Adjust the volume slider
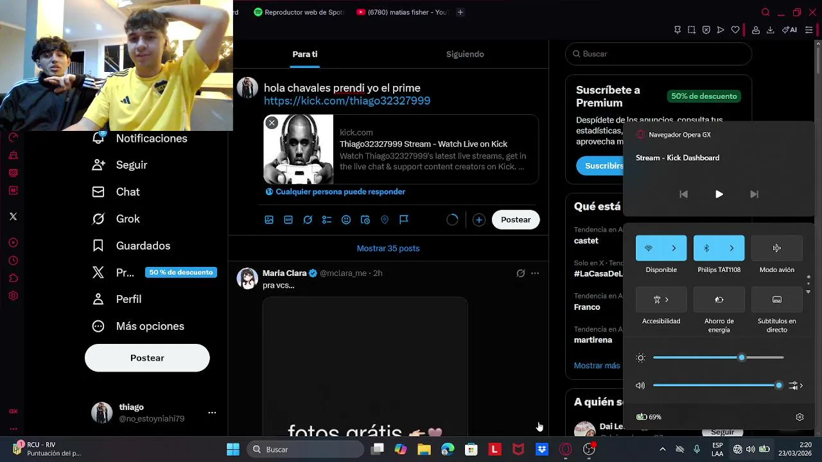Viewport: 822px width, 462px height. point(717,386)
